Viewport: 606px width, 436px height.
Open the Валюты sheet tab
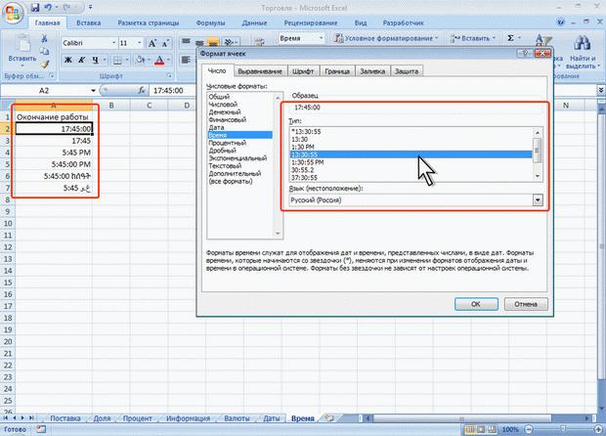pyautogui.click(x=237, y=418)
